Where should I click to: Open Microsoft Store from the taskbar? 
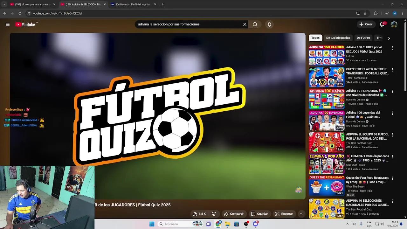[x=237, y=224]
